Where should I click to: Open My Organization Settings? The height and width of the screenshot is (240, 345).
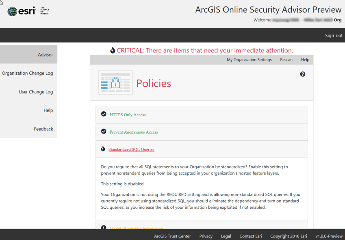[249, 60]
